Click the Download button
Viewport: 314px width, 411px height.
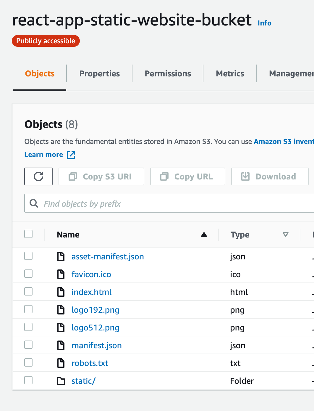coord(270,176)
